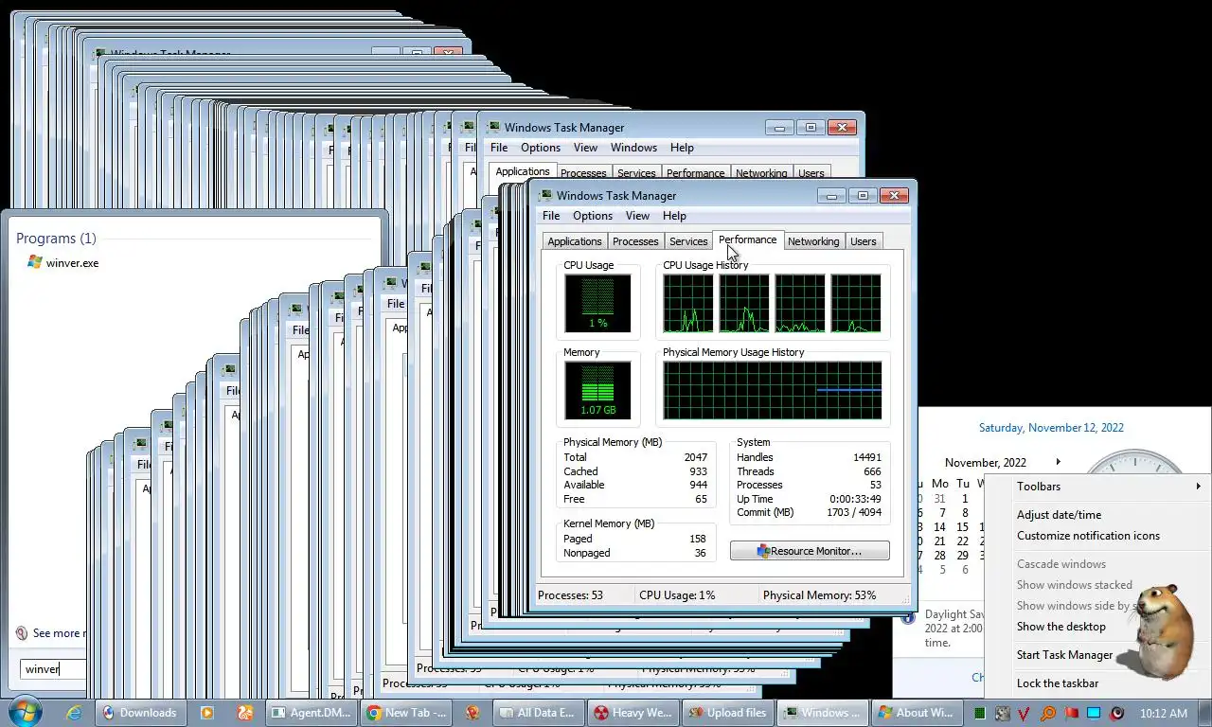
Task: Open the Windows Media Player taskbar icon
Action: (x=206, y=713)
